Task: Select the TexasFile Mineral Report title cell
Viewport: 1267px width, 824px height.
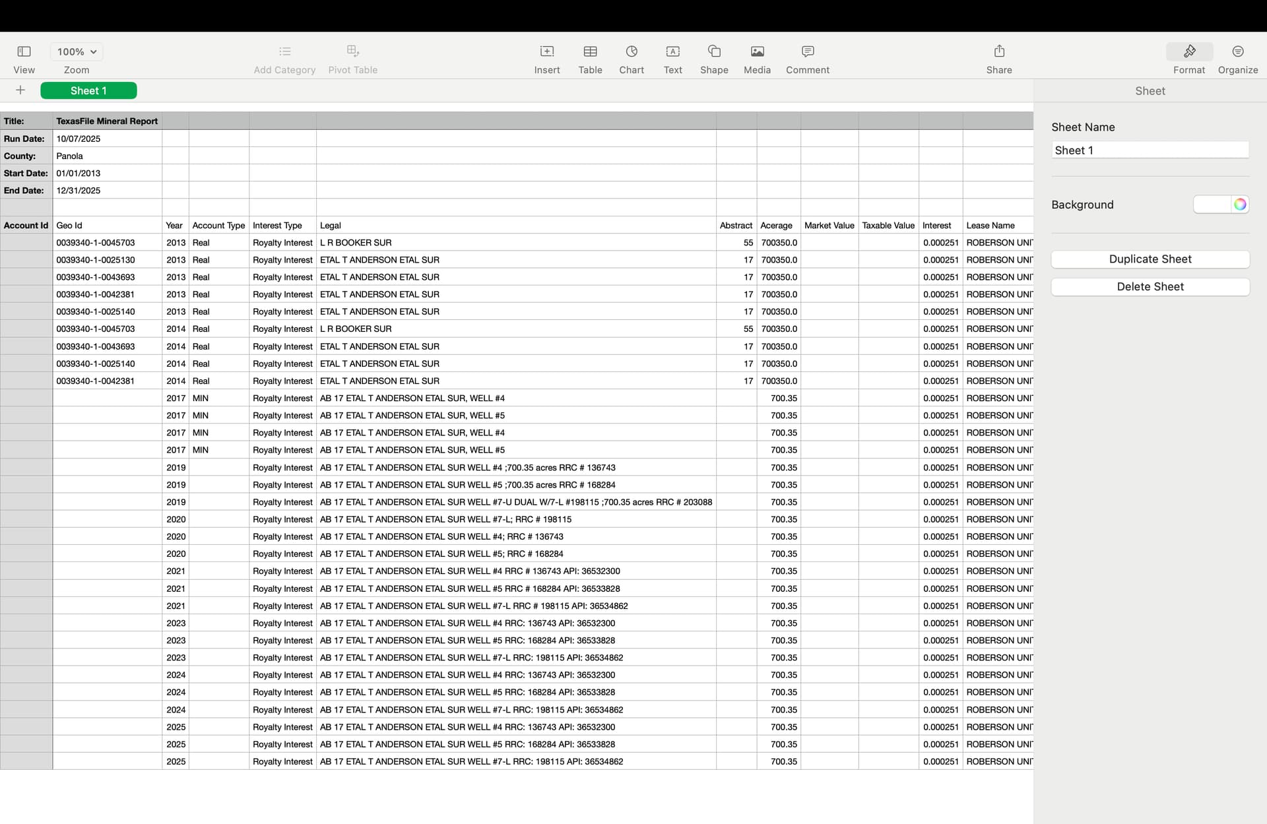Action: pos(107,121)
